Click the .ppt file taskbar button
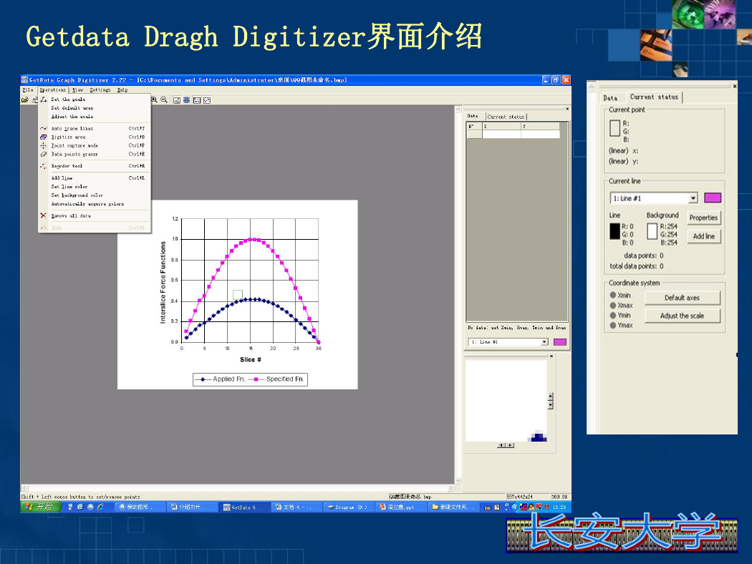 (x=400, y=507)
